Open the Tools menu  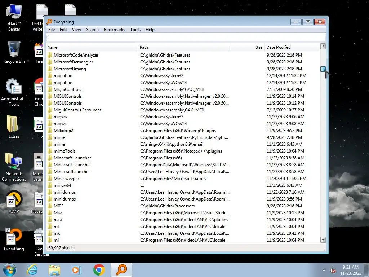[x=135, y=30]
